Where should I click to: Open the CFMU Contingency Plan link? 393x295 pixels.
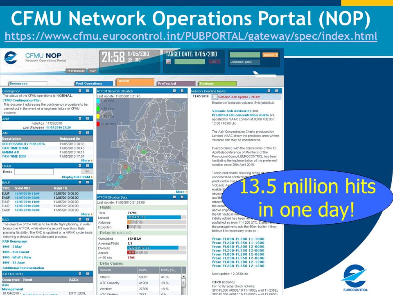(x=22, y=100)
